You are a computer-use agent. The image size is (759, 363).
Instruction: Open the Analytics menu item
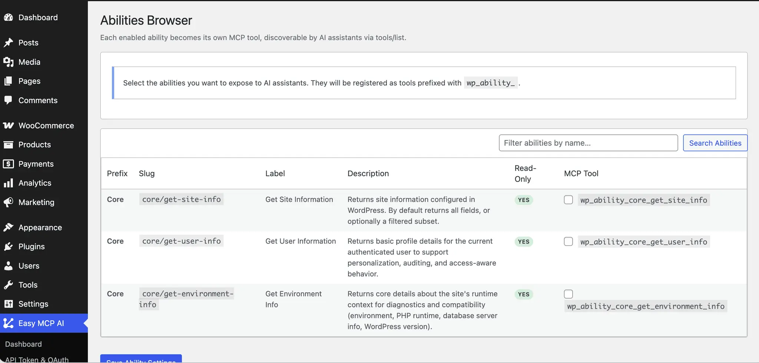pos(44,183)
